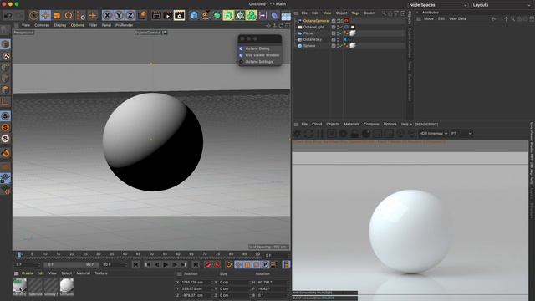Image resolution: width=535 pixels, height=301 pixels.
Task: Go to end of timeline
Action: point(195,264)
